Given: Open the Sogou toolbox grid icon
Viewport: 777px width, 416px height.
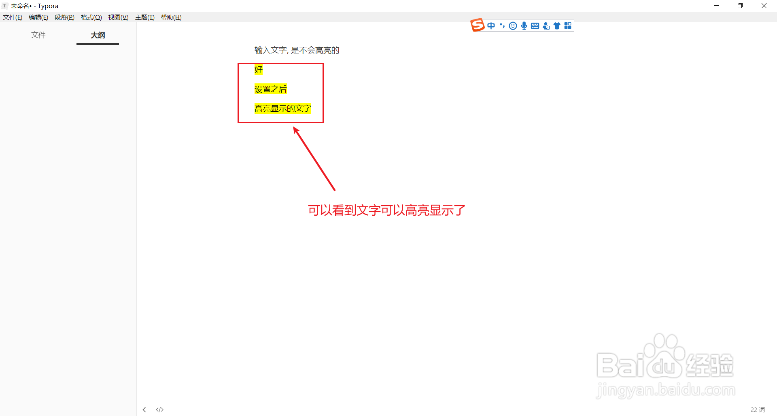Looking at the screenshot, I should pyautogui.click(x=567, y=25).
